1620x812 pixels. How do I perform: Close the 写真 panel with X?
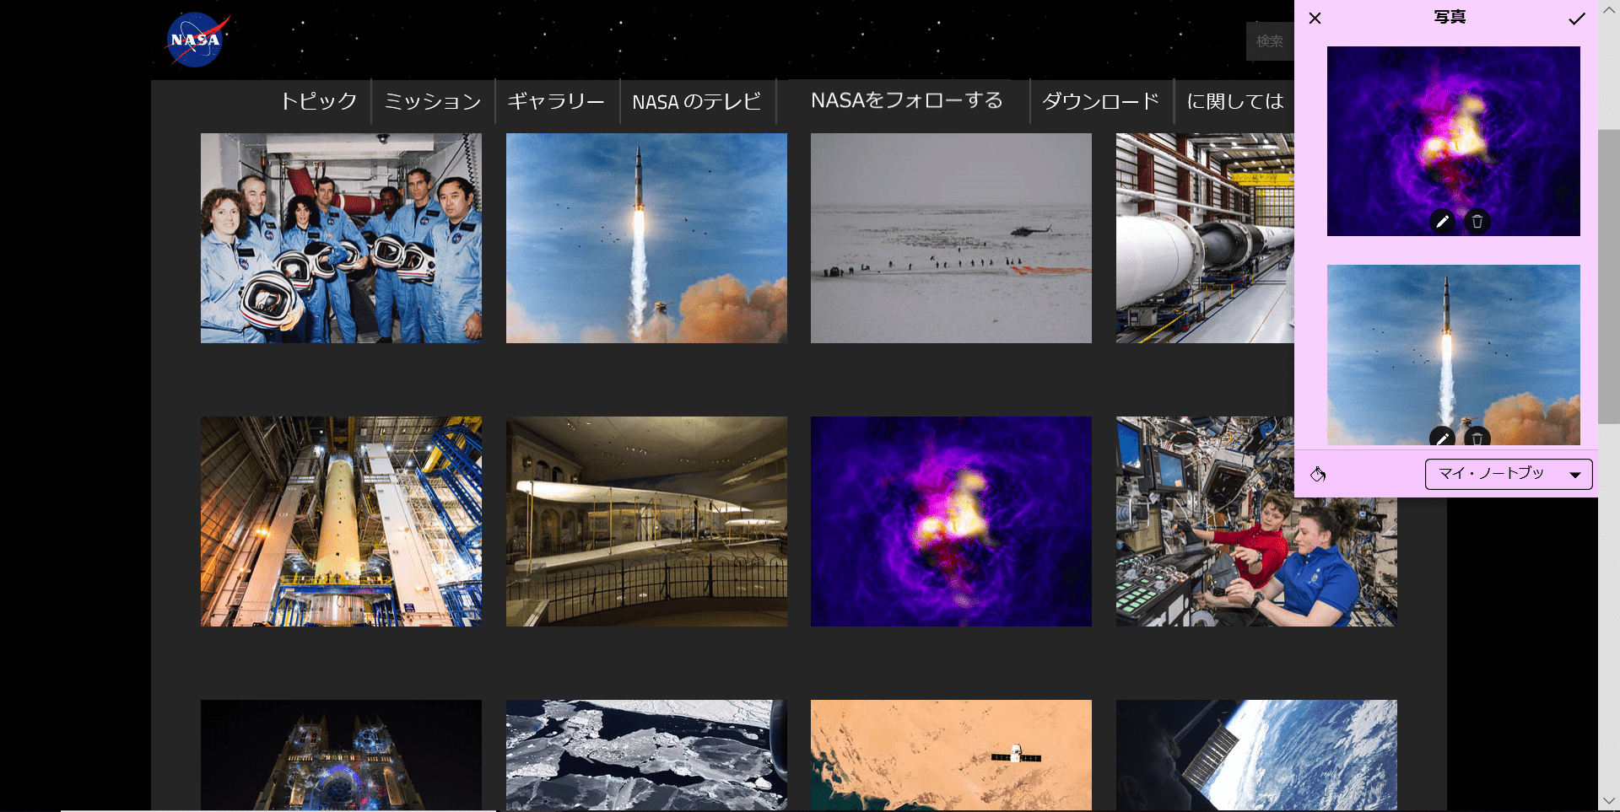[1315, 18]
